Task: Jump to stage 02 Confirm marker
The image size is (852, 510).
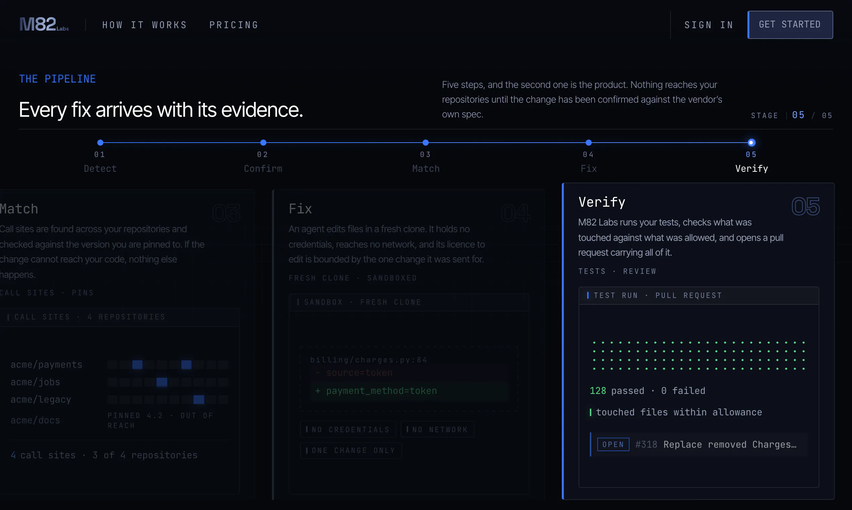Action: click(263, 142)
